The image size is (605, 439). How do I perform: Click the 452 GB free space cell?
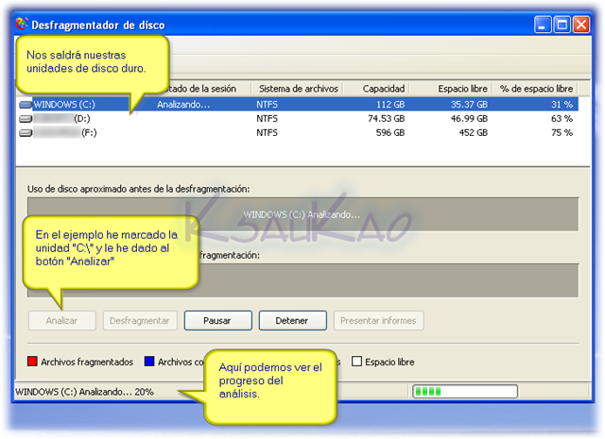474,133
